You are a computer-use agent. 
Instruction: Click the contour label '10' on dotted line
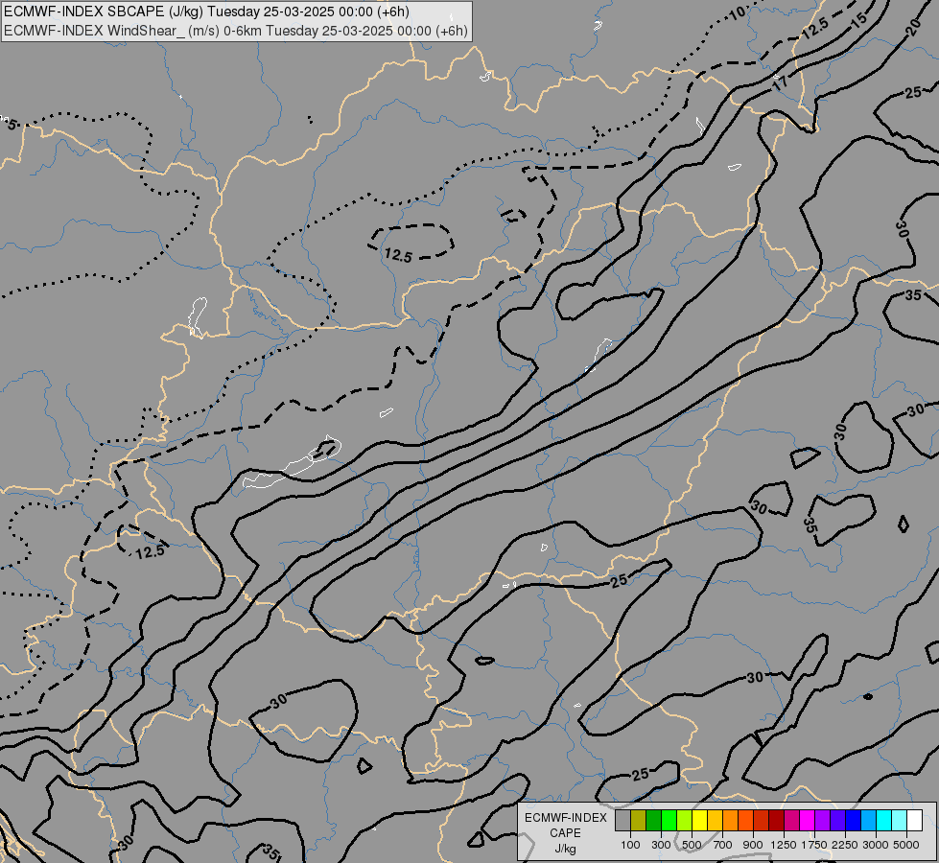[x=738, y=13]
